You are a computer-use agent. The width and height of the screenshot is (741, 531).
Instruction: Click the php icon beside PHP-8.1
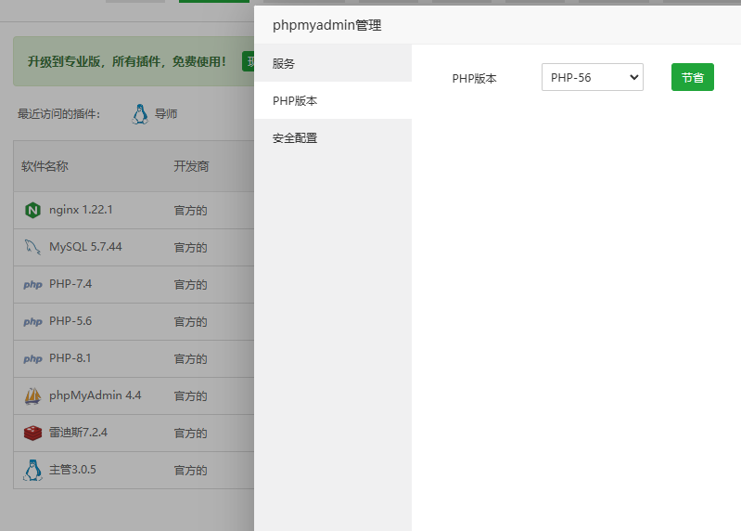(32, 358)
